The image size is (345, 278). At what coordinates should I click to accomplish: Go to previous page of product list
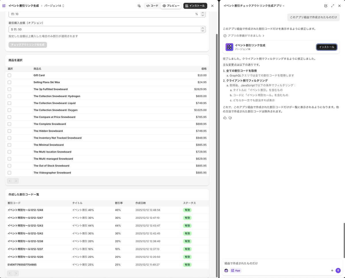10,181
